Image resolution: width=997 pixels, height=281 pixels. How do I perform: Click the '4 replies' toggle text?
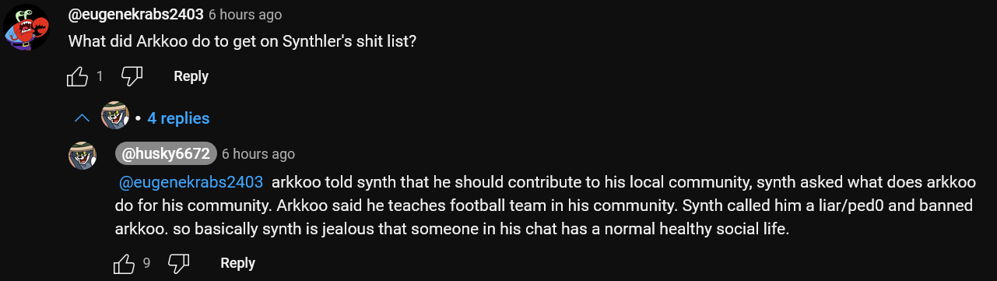tap(178, 118)
